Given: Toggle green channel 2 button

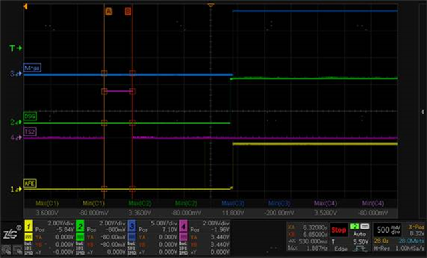Looking at the screenshot, I should pos(80,226).
